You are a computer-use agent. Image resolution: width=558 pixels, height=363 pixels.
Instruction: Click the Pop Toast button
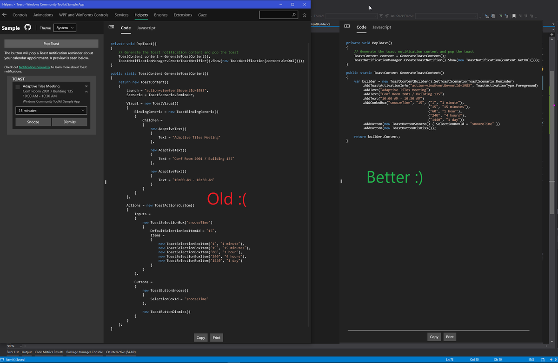[x=51, y=44]
